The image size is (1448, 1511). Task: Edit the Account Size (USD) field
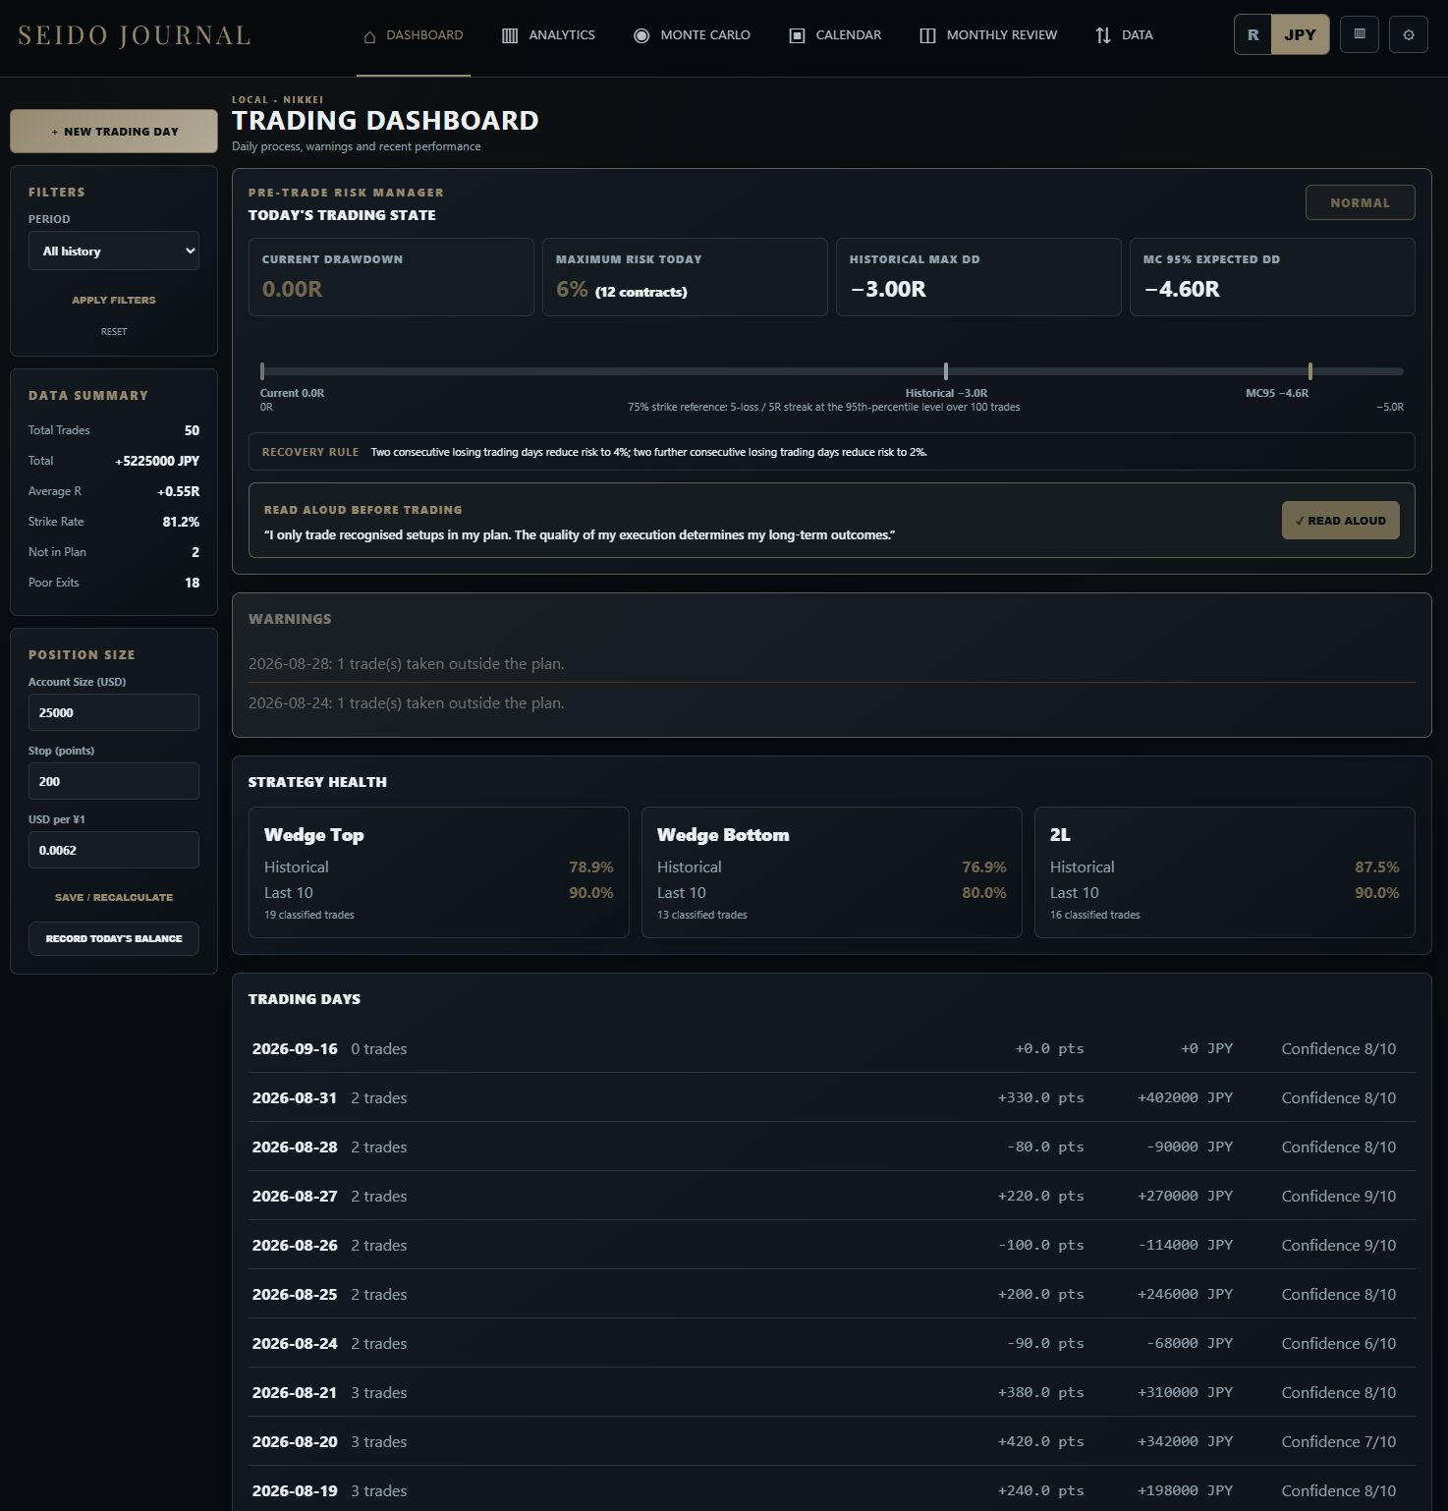click(x=114, y=712)
